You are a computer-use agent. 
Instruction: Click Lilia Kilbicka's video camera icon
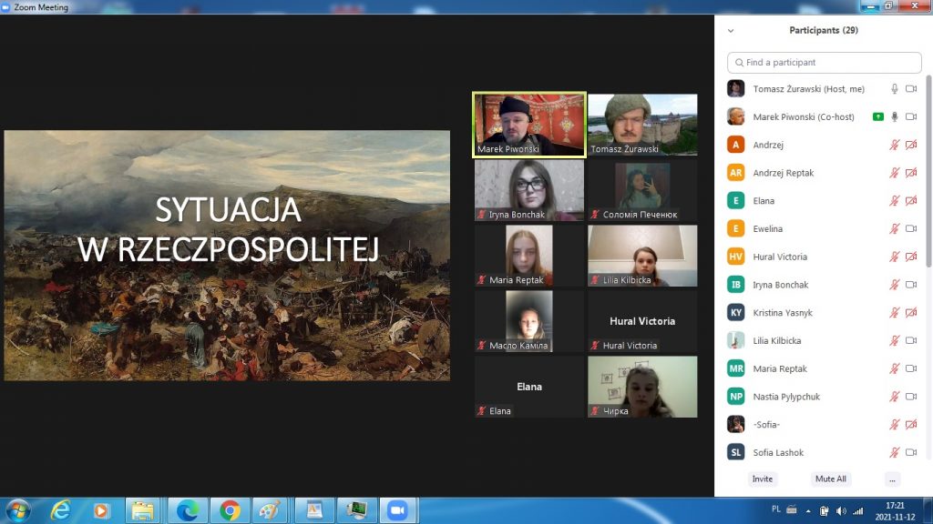[x=910, y=340]
